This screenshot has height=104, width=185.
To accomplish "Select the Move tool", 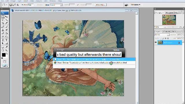I will coord(6,17).
